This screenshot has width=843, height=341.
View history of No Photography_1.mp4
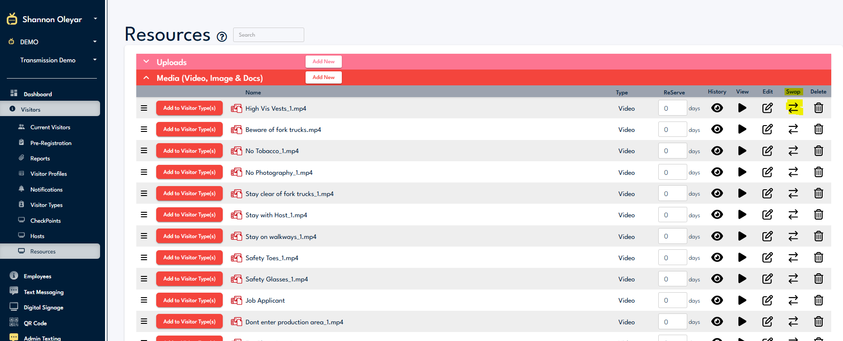coord(717,172)
